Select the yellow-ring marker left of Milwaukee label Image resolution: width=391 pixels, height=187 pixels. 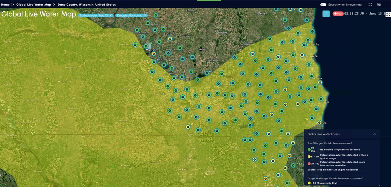pyautogui.click(x=302, y=55)
